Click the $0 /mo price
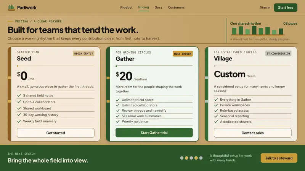Screen dimensions: 305x171 click(x=26, y=76)
